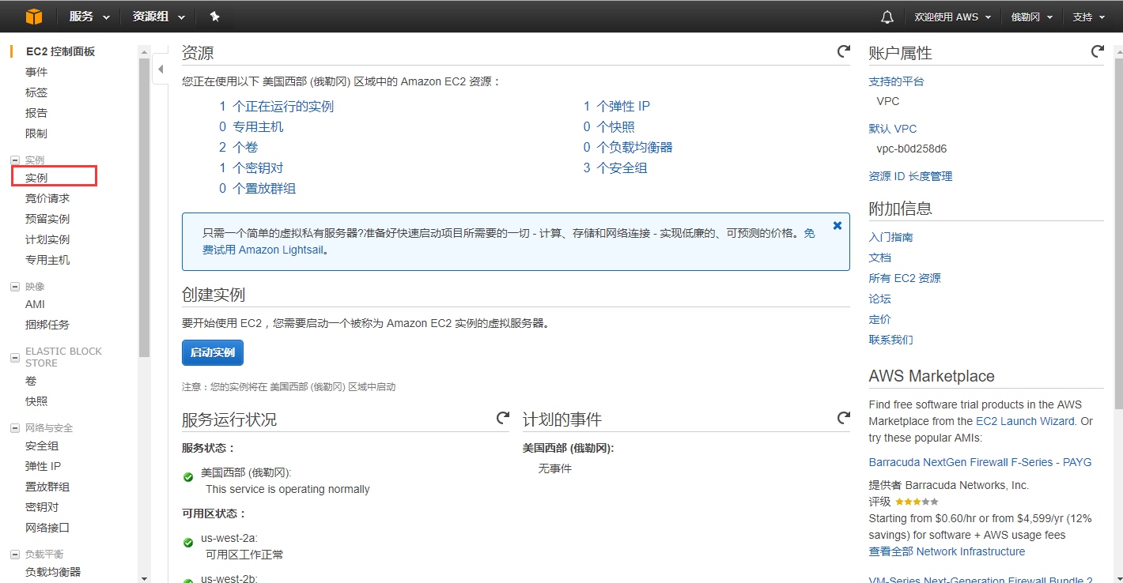The image size is (1123, 583).
Task: Refresh the 资源 resources section
Action: pyautogui.click(x=843, y=52)
